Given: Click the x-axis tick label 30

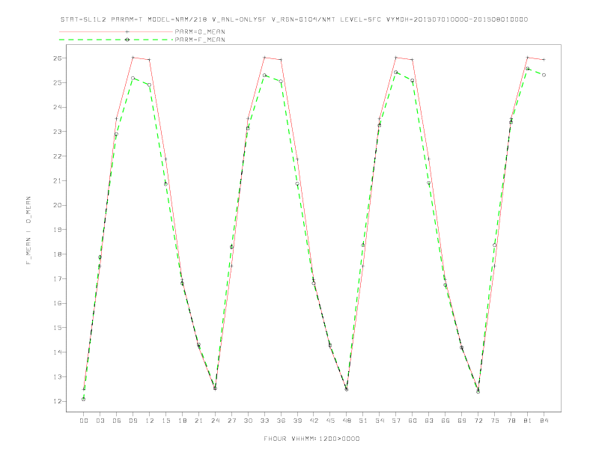Looking at the screenshot, I should pos(248,421).
